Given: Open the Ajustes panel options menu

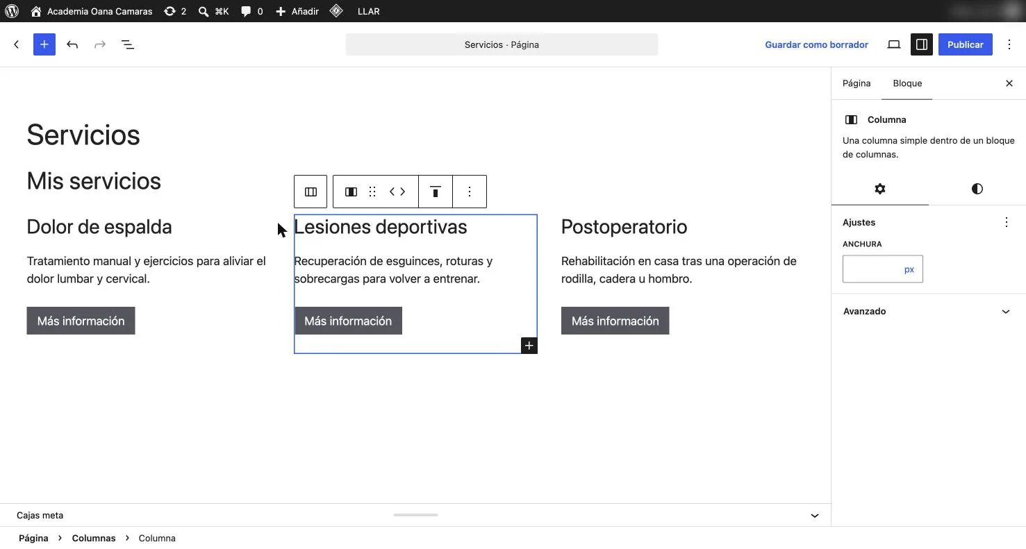Looking at the screenshot, I should click(x=1007, y=222).
